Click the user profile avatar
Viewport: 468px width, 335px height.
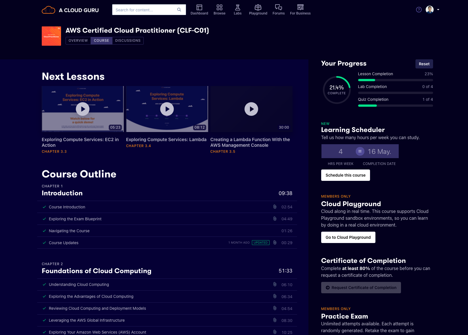(430, 10)
